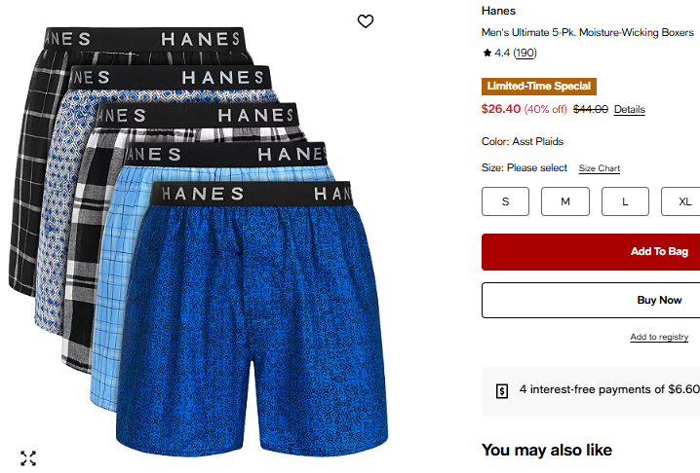This screenshot has width=700, height=473.
Task: Click the Limited-Time Special badge
Action: tap(539, 86)
